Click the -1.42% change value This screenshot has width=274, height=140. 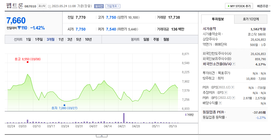tap(37, 28)
